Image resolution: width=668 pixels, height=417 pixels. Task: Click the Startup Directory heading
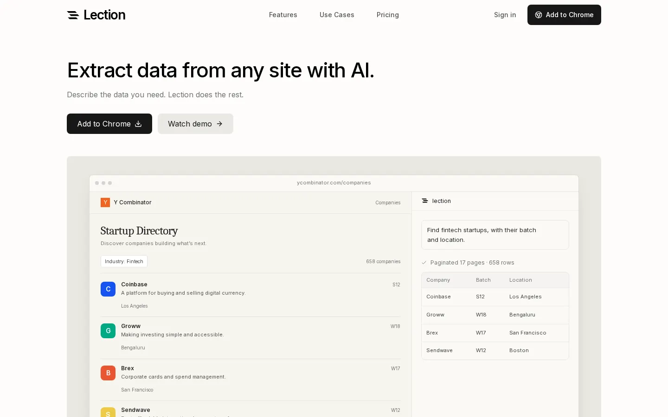[139, 231]
